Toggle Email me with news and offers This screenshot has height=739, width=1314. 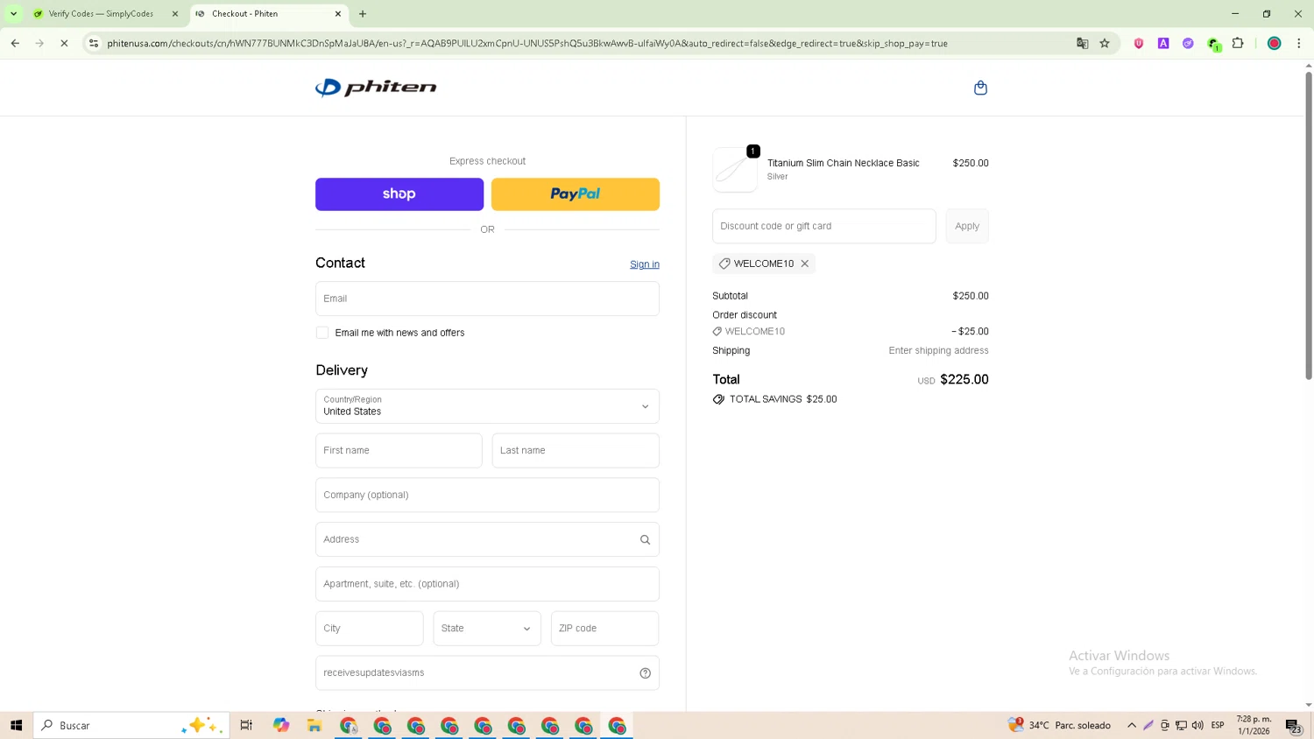click(x=322, y=333)
